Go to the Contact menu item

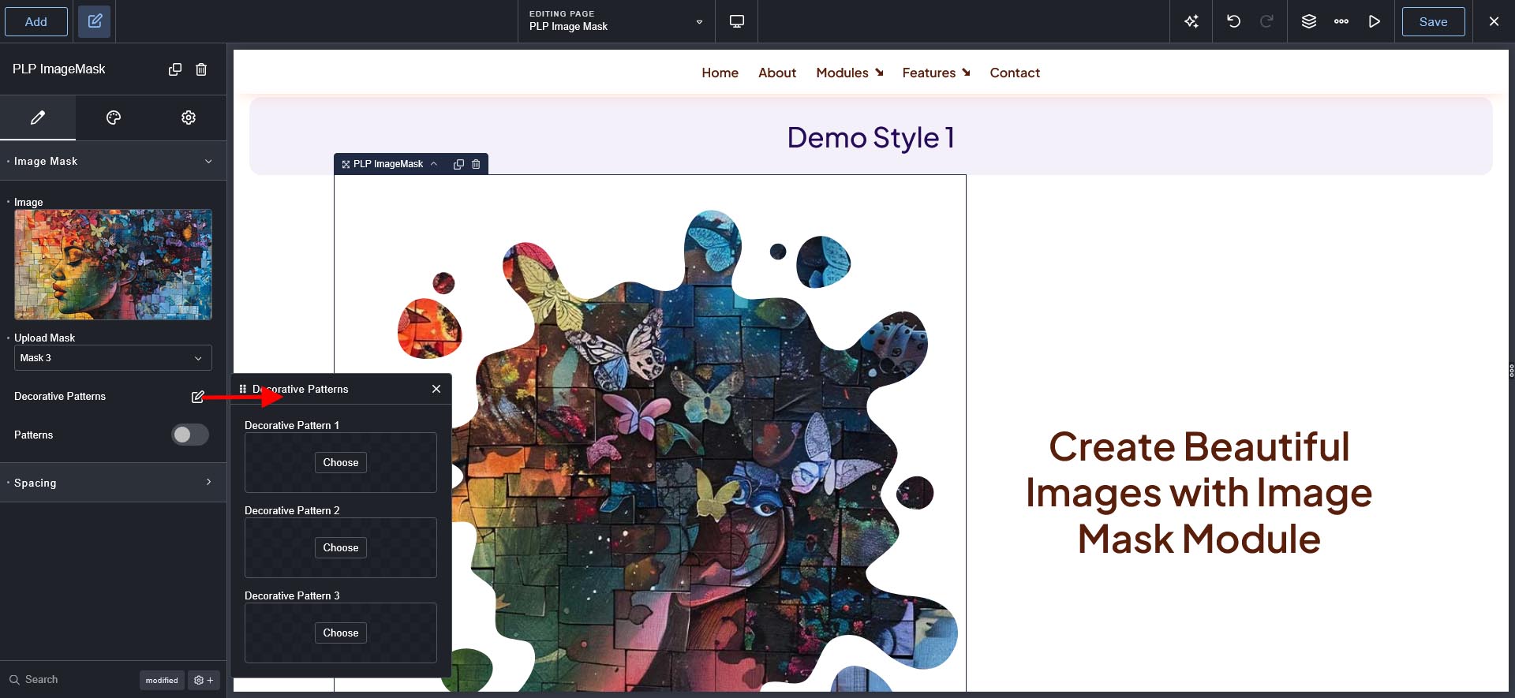click(1015, 73)
